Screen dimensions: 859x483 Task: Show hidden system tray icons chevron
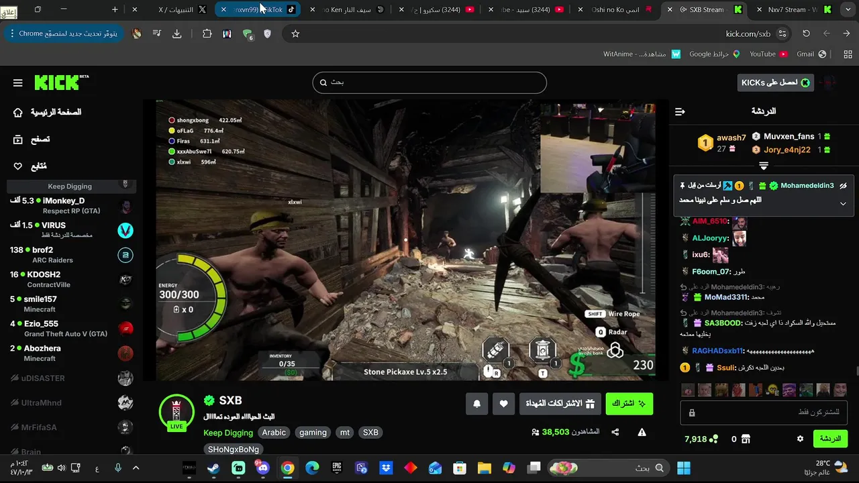click(136, 468)
